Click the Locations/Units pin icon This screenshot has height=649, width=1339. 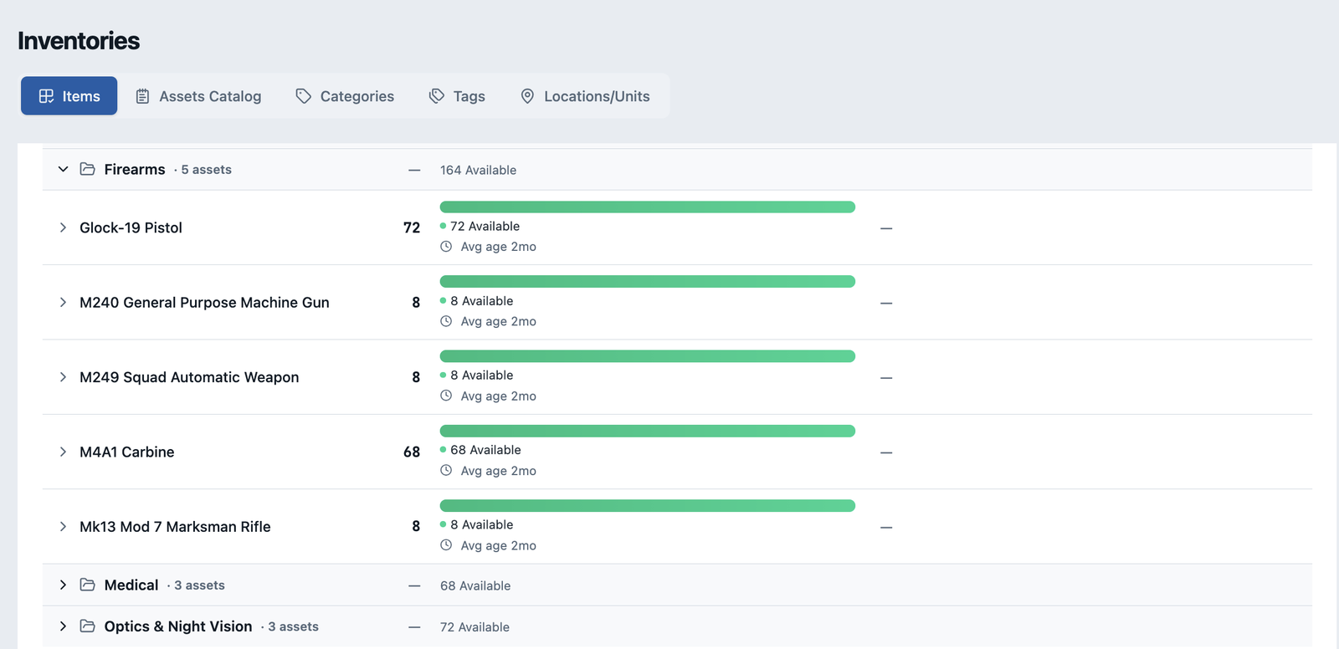(x=527, y=96)
